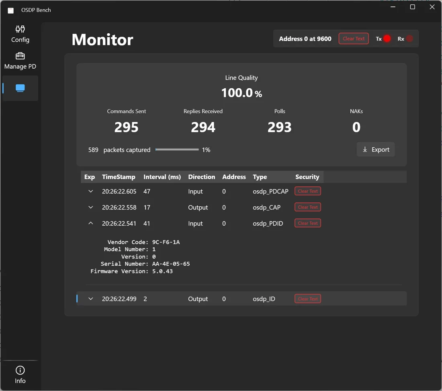Click the Replies Received count 294
Viewport: 442px width, 391px height.
tap(203, 127)
